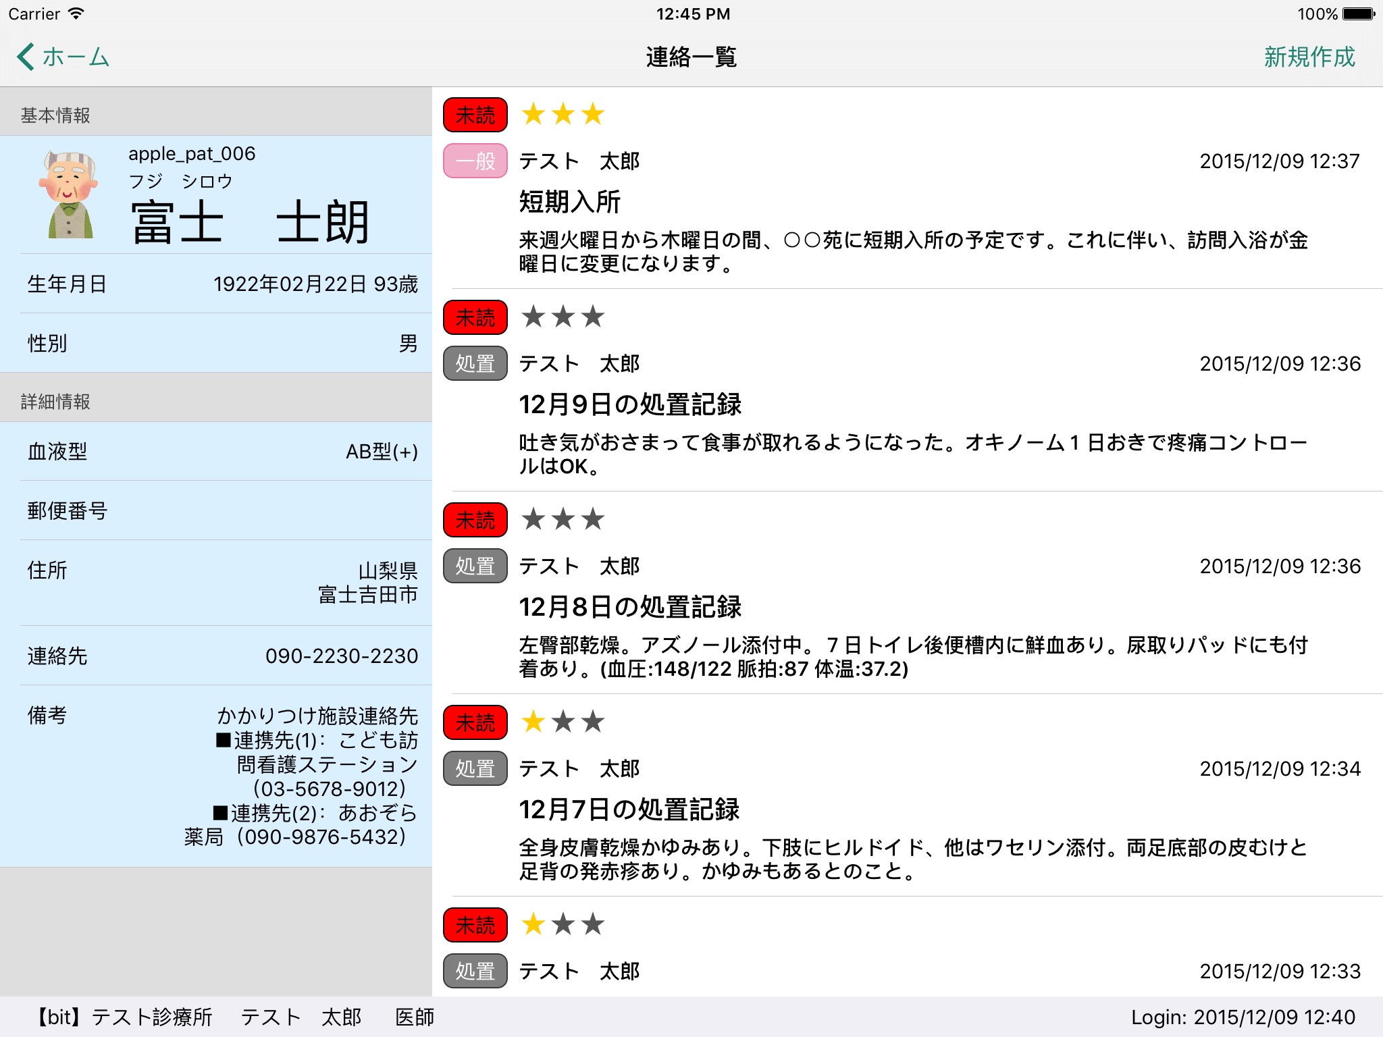Screen dimensions: 1383x1037
Task: Tap the battery indicator in status bar
Action: pyautogui.click(x=1358, y=14)
